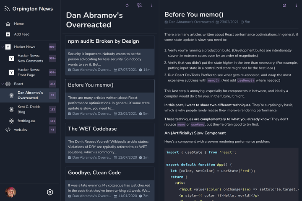
Task: Open the article list more options menu
Action: 152,5
